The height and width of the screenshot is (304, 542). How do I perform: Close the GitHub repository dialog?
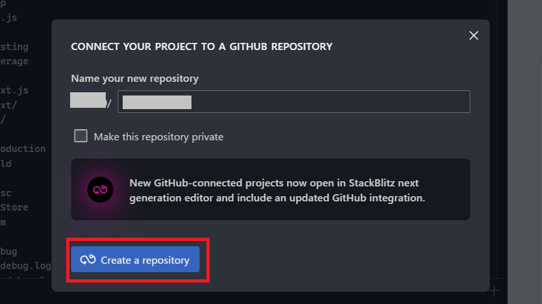tap(474, 35)
